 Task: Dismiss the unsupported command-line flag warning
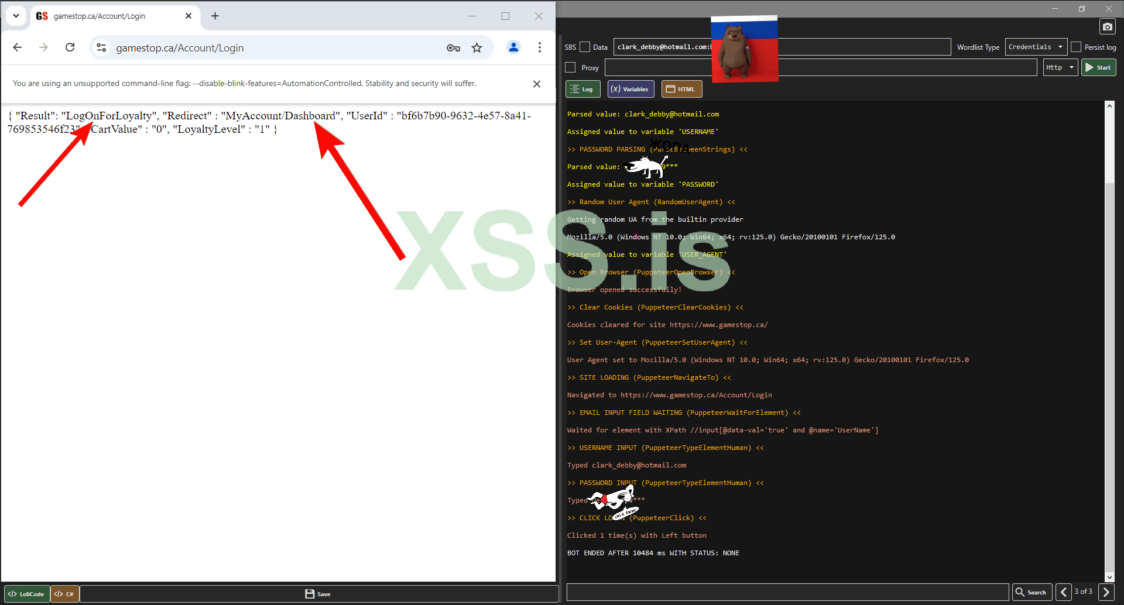point(537,84)
